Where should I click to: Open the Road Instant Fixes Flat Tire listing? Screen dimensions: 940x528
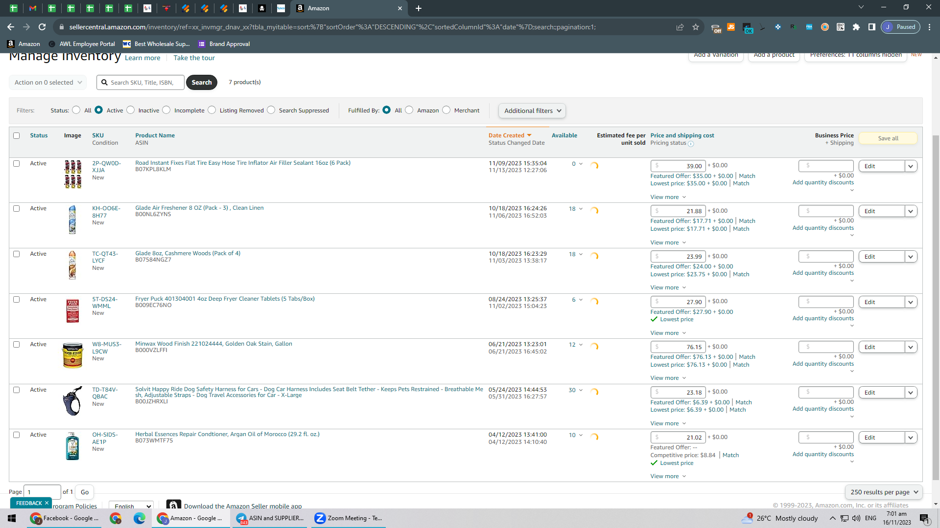point(243,163)
